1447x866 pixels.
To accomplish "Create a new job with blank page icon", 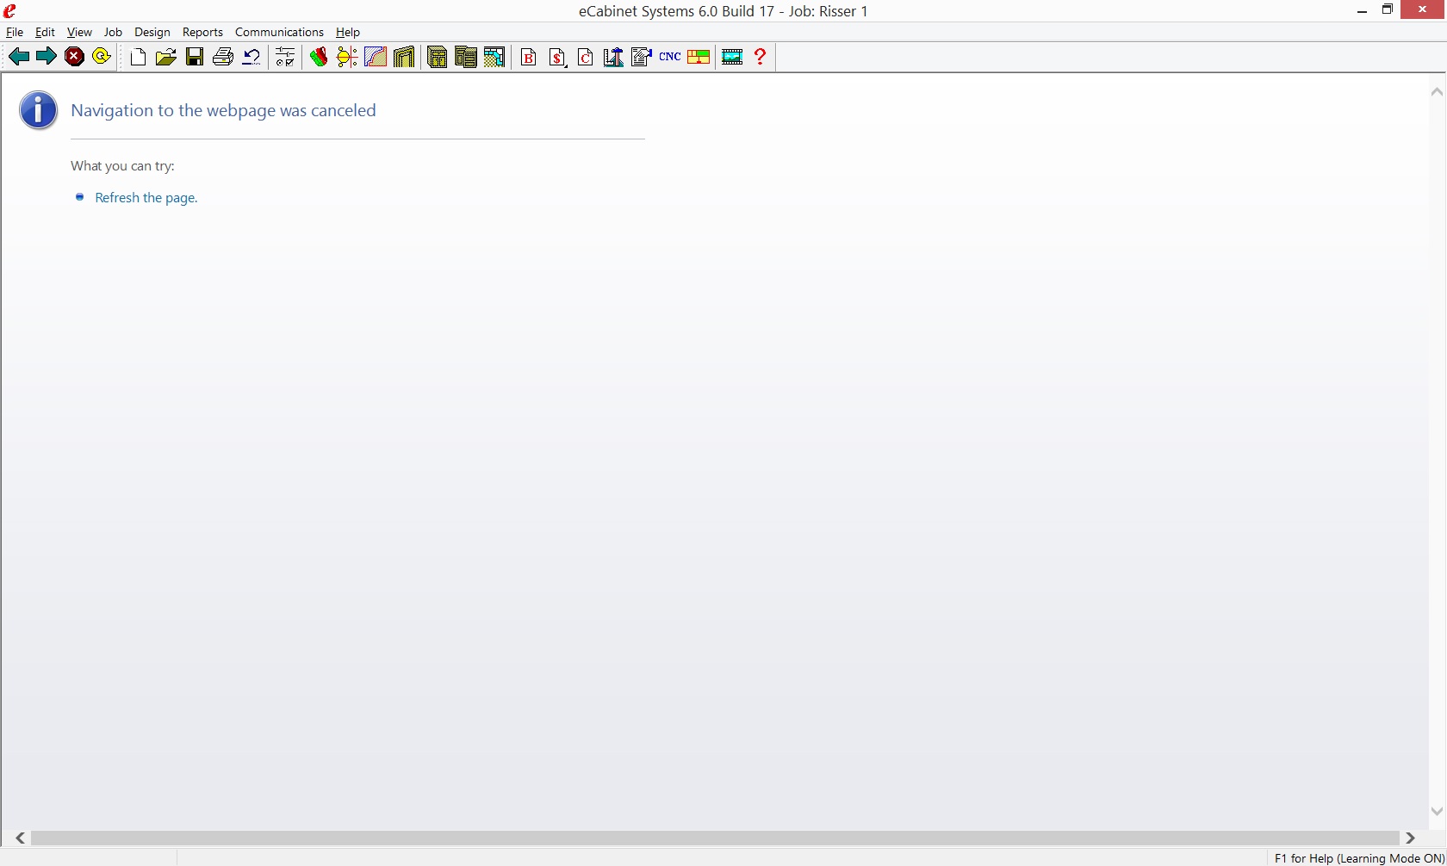I will (x=138, y=58).
